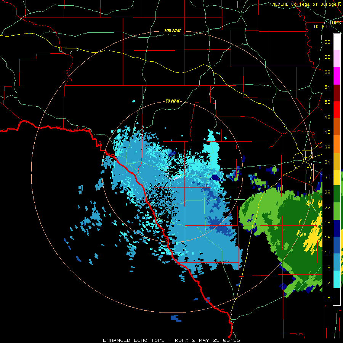Click legend value 46

[327, 117]
